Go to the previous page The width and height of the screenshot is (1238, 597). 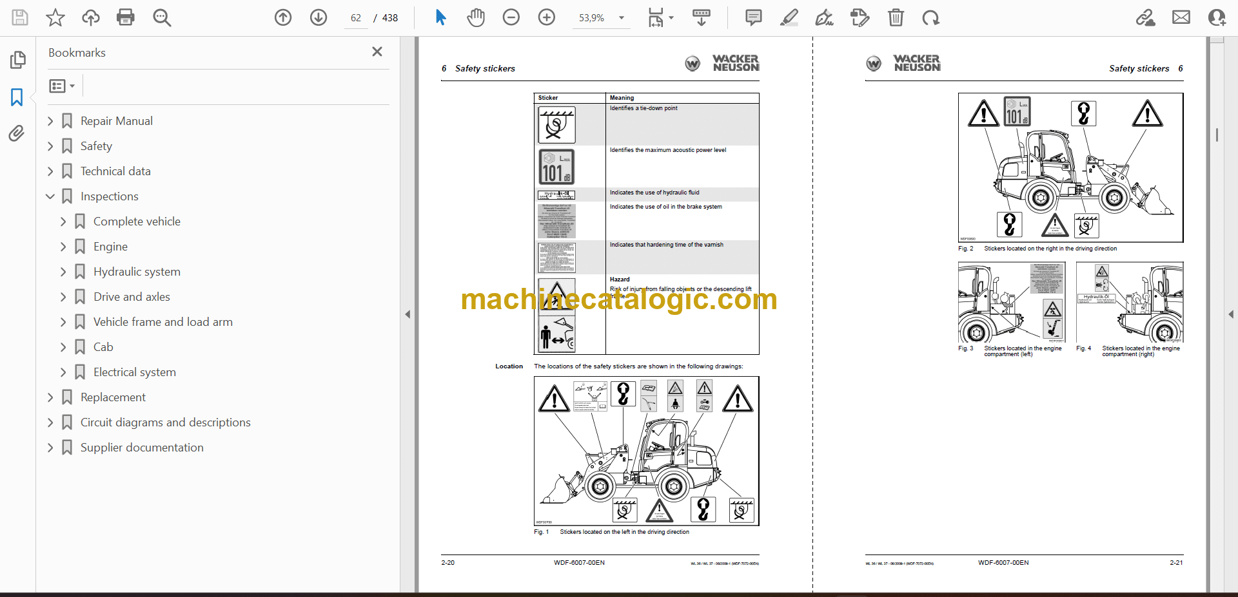[283, 17]
